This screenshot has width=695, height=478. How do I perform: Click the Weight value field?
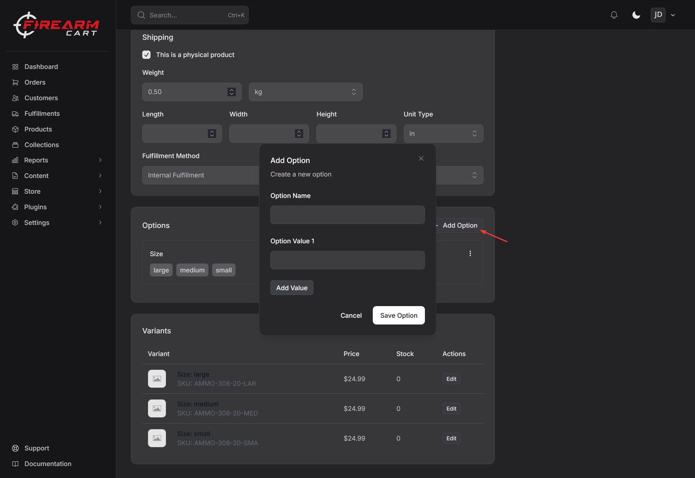tap(192, 92)
